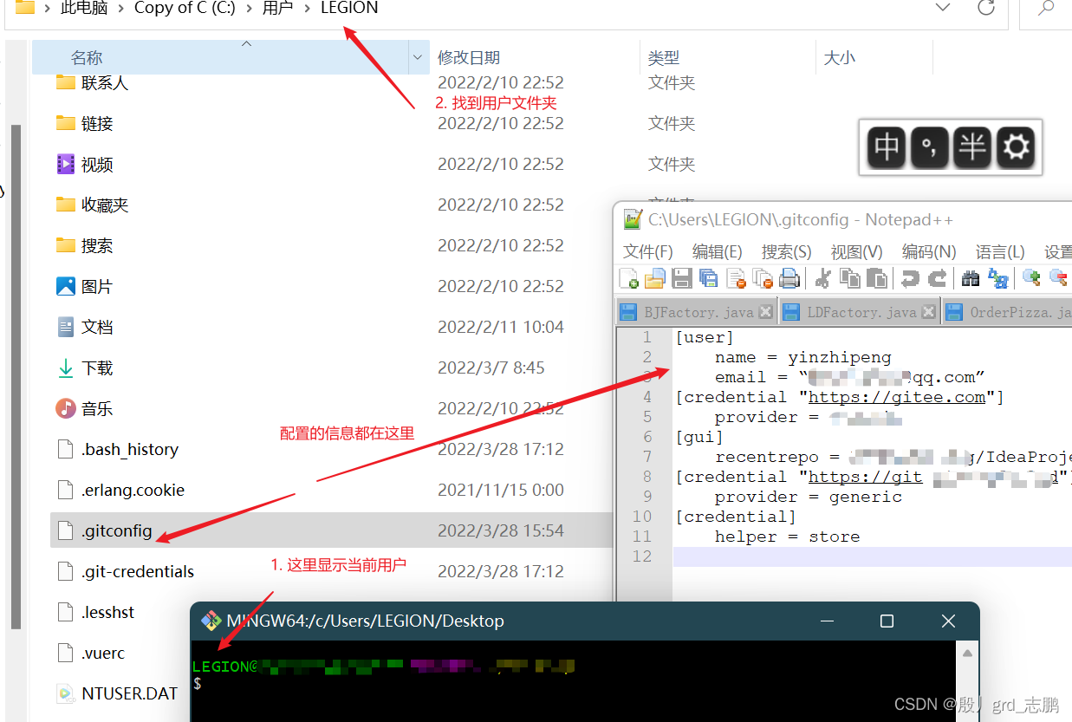Open the 搜索(S) menu in Notepad++

pyautogui.click(x=787, y=251)
